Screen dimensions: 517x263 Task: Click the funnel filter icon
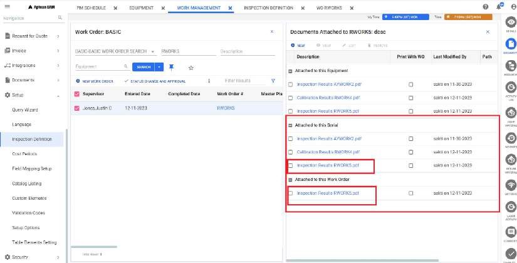273,81
